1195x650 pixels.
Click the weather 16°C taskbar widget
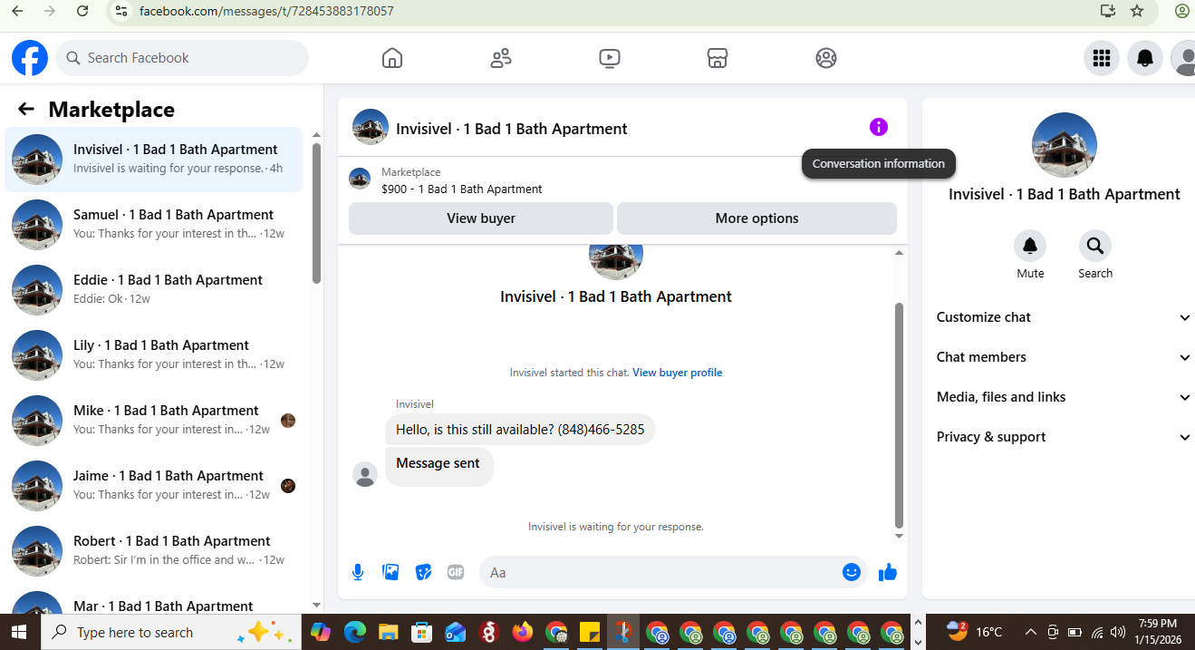point(975,632)
